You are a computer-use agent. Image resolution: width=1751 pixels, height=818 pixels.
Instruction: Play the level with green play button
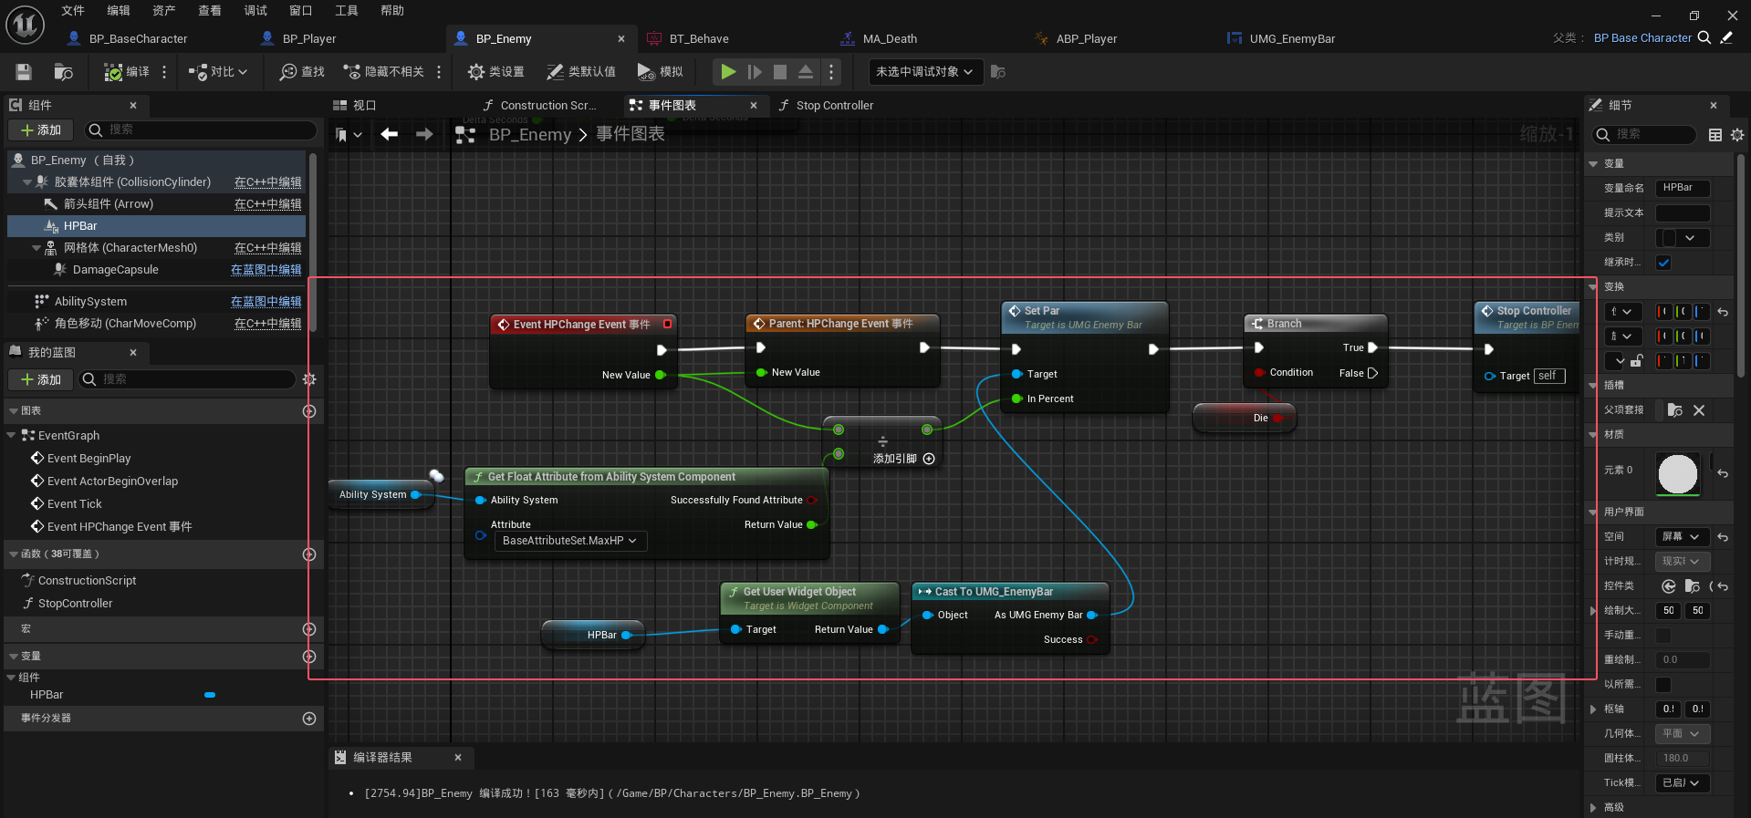[x=728, y=72]
